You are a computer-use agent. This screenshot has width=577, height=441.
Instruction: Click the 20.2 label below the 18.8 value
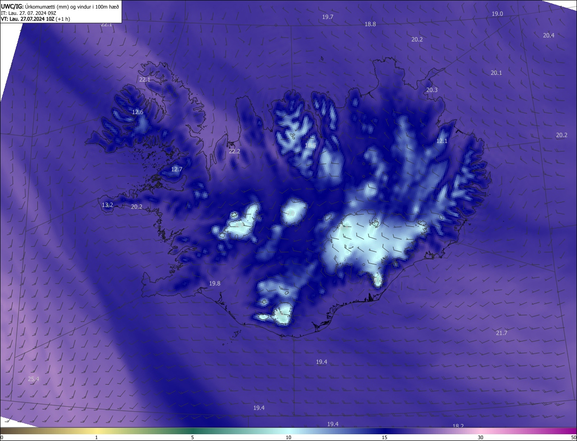point(417,40)
